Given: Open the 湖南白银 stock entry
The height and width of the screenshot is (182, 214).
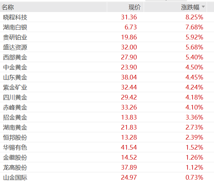Looking at the screenshot, I should (x=15, y=27).
